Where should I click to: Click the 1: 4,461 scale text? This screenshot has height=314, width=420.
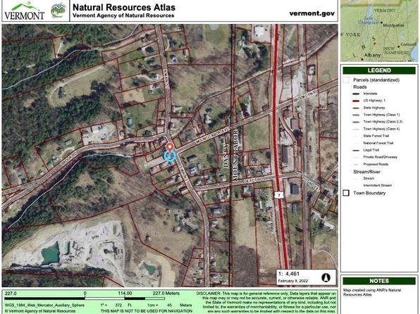coord(289,274)
